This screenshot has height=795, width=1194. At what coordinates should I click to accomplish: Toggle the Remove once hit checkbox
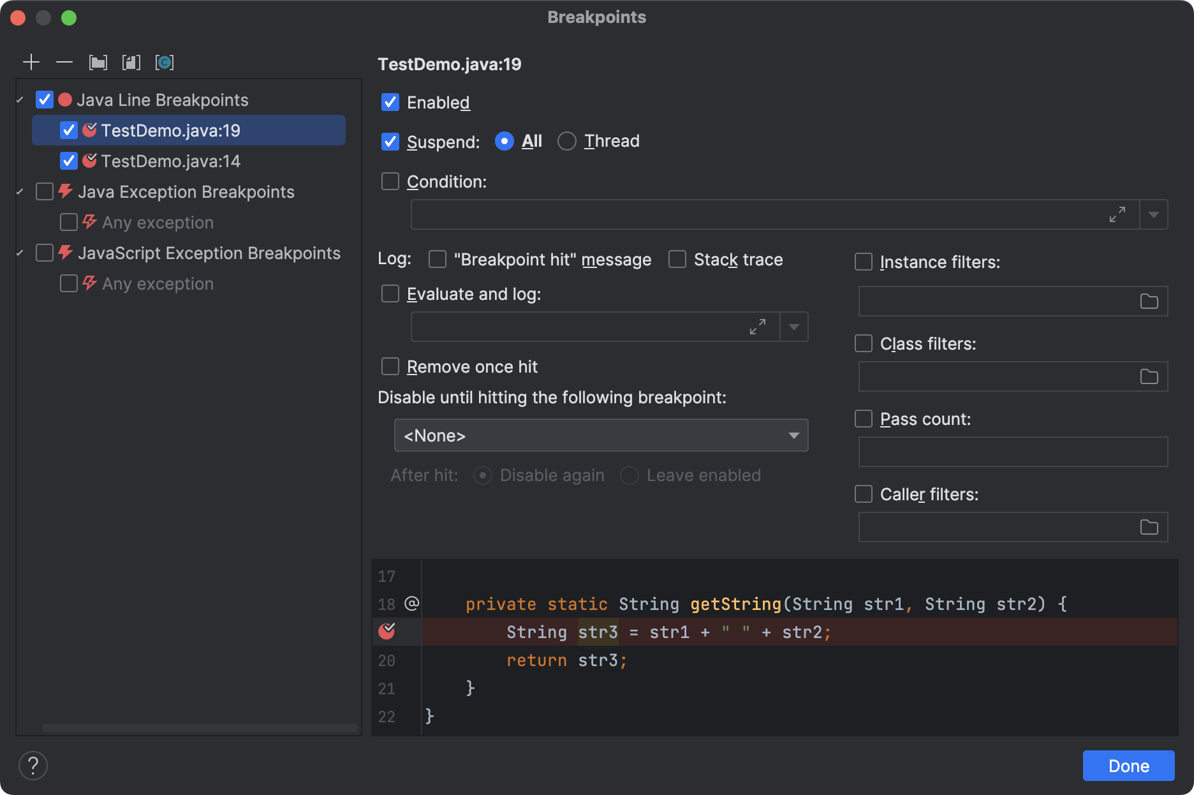pyautogui.click(x=390, y=367)
